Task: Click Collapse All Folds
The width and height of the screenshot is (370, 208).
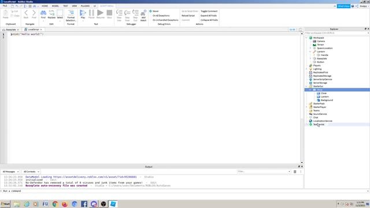Action: coord(209,20)
